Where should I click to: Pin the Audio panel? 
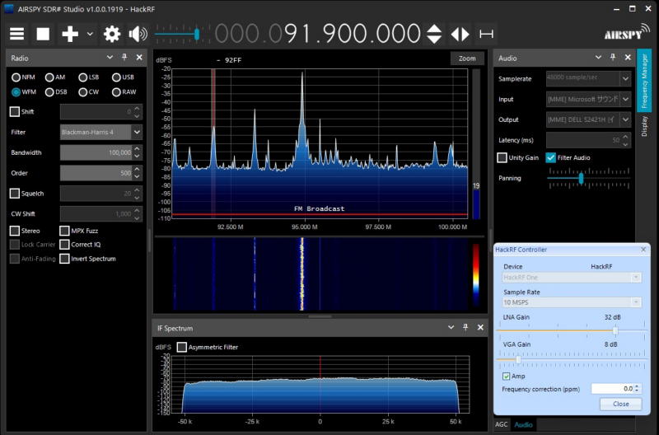pos(613,57)
